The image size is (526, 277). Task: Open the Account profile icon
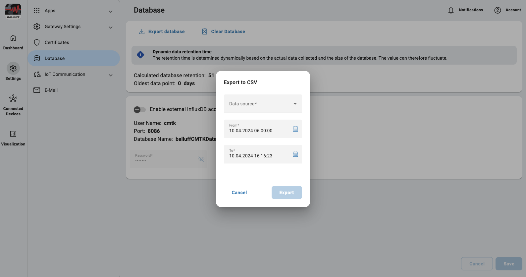(x=498, y=10)
